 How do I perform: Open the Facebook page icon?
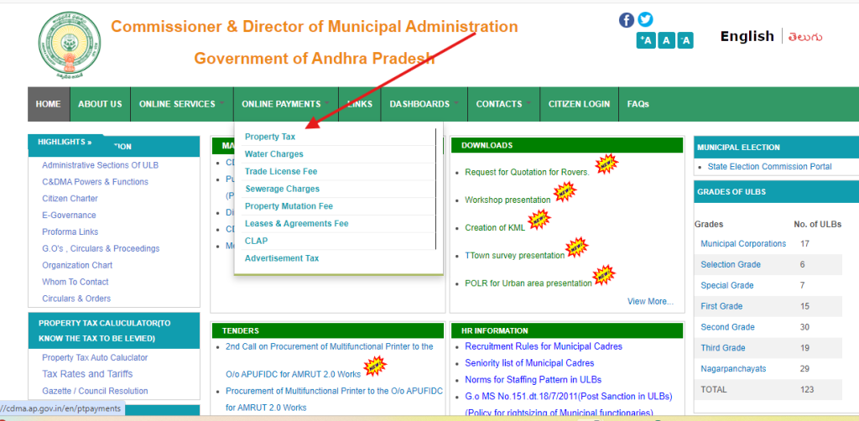627,19
